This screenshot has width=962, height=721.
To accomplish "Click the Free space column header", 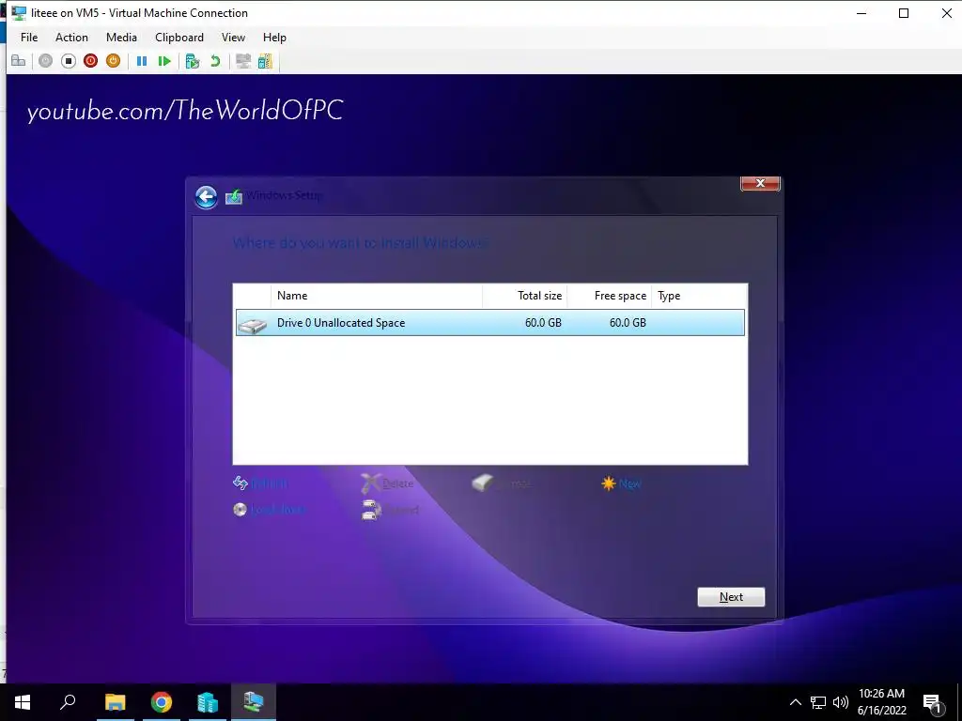I will click(x=609, y=296).
